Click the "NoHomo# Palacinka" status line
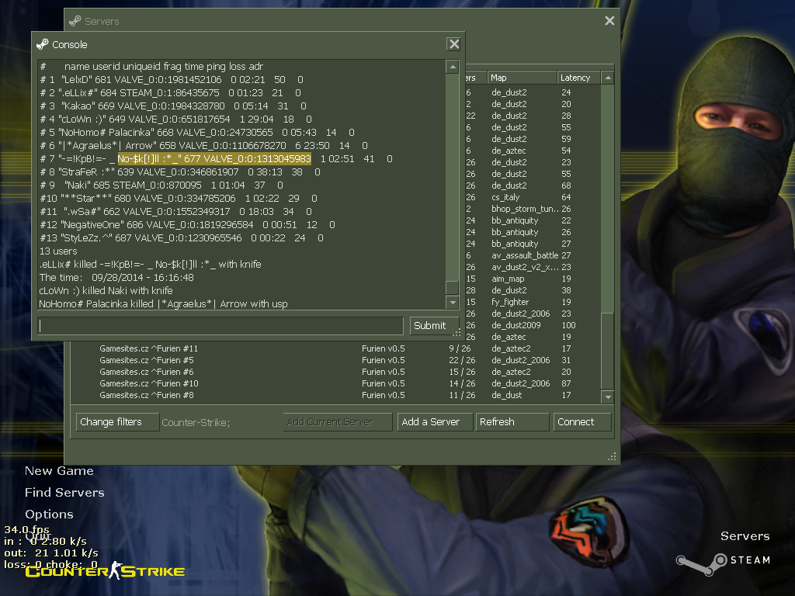 196,132
